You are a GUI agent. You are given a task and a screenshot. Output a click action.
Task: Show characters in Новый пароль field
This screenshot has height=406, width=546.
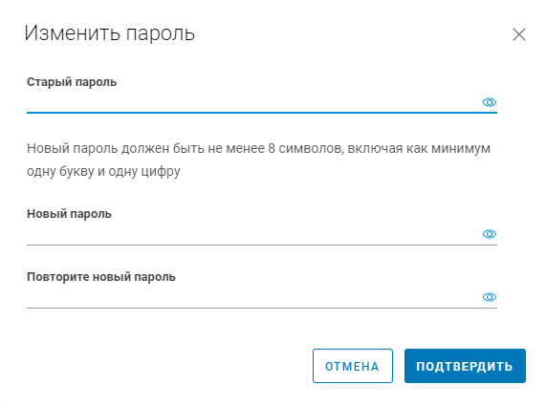(490, 234)
